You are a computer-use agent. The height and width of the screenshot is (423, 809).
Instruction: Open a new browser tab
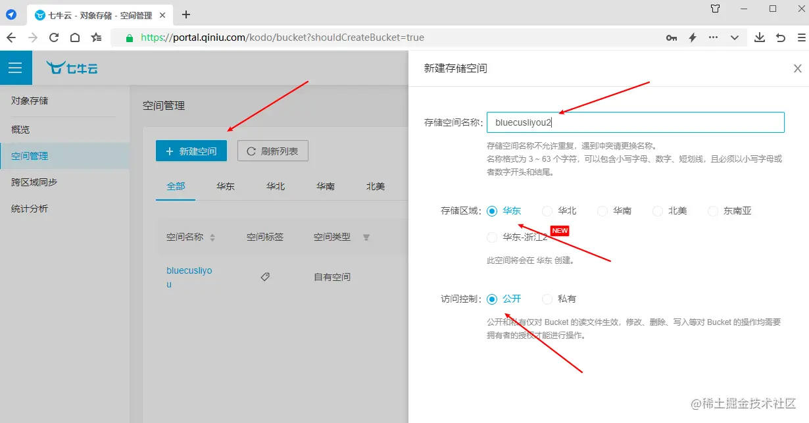pyautogui.click(x=186, y=14)
